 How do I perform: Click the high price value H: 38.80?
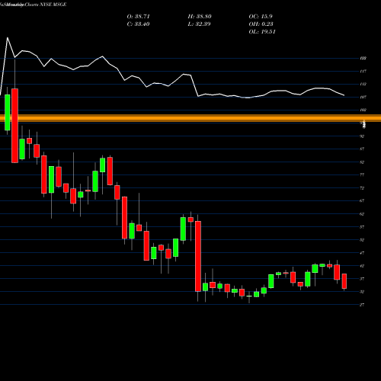pos(200,17)
